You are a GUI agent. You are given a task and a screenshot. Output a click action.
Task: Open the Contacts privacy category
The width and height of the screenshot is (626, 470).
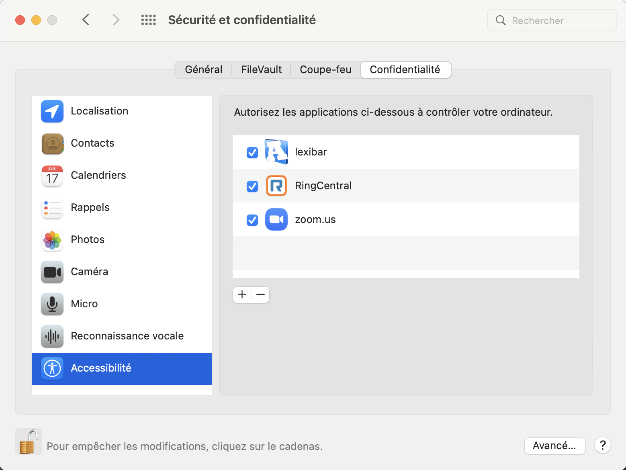92,143
